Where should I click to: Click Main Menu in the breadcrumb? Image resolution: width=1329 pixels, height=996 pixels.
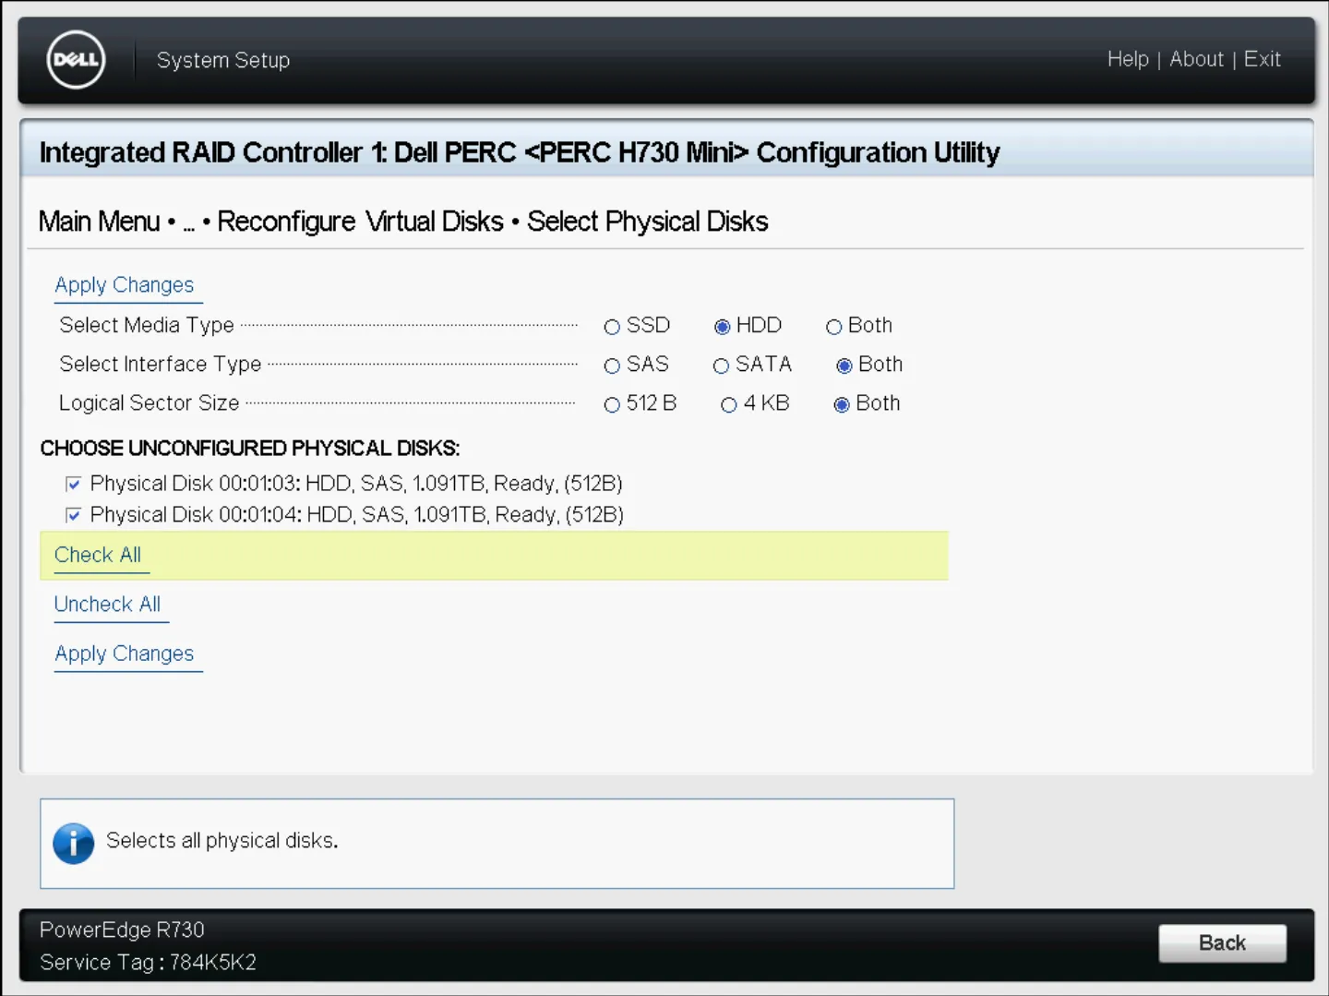pyautogui.click(x=100, y=222)
